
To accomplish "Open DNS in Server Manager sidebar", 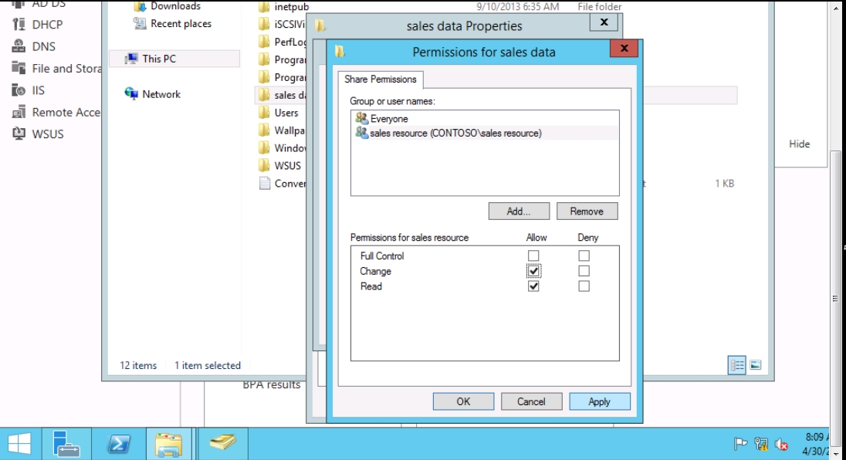I will [x=43, y=46].
